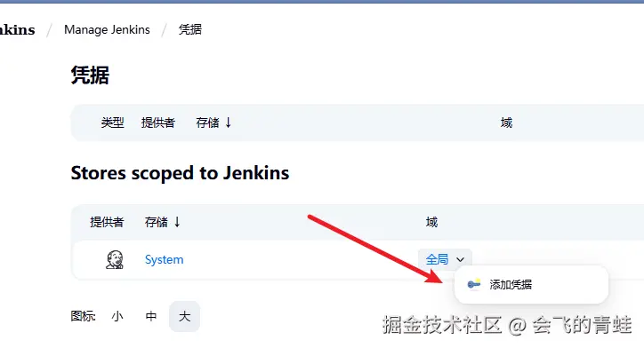This screenshot has width=644, height=348.
Task: Open the 全局 domain link
Action: click(437, 259)
